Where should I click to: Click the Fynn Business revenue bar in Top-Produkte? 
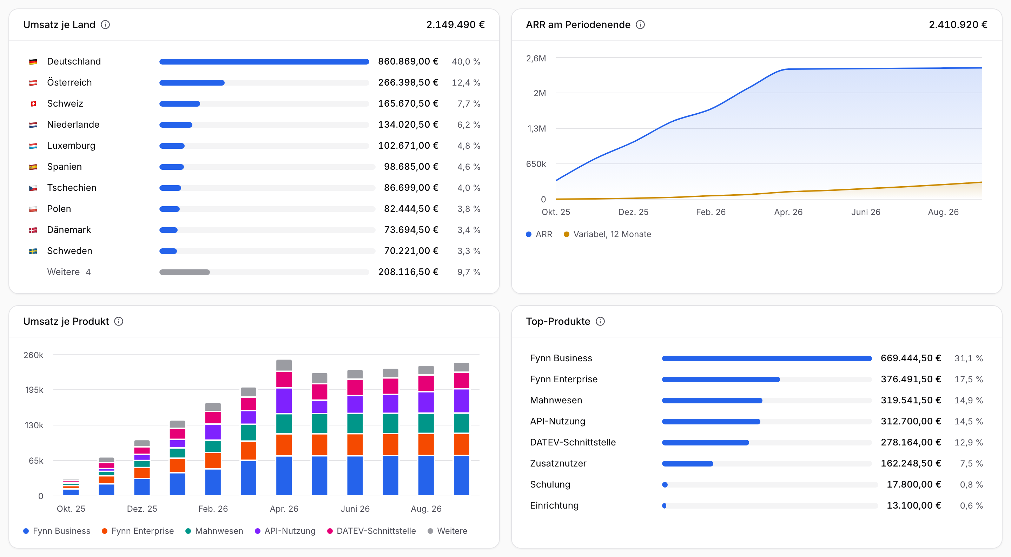[766, 358]
